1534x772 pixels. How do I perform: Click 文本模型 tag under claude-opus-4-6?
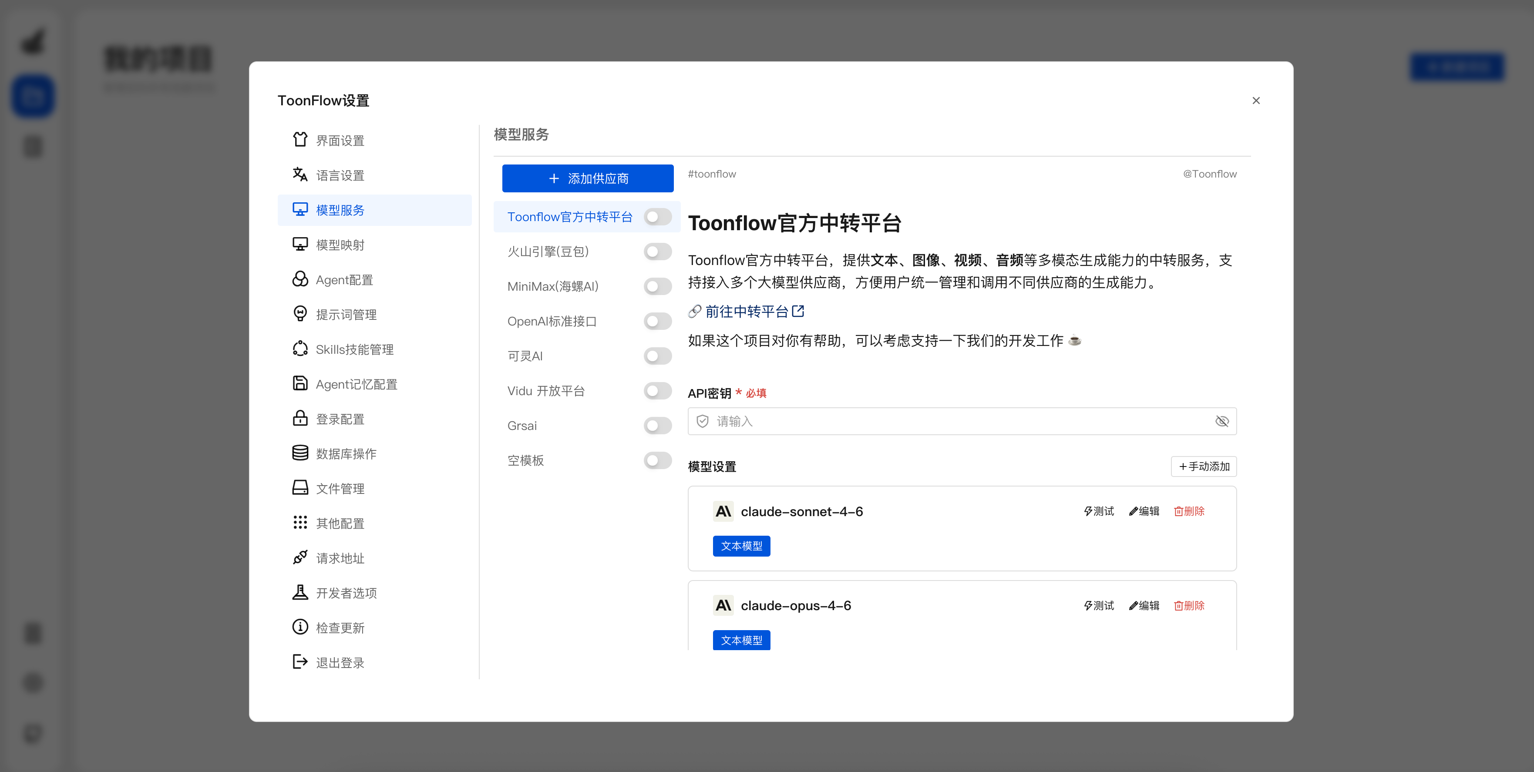tap(741, 641)
